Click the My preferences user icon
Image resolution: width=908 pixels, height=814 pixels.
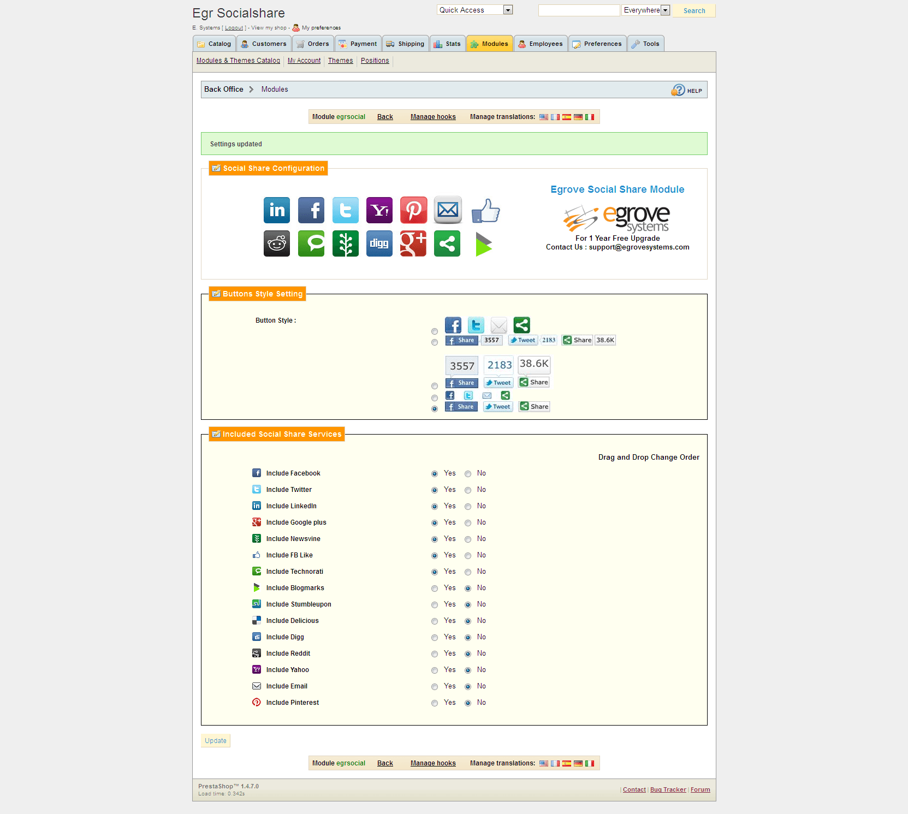click(296, 27)
